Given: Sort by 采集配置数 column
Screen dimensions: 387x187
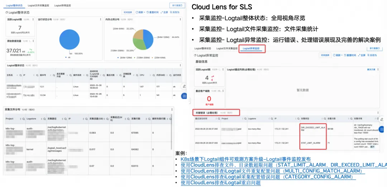Looking at the screenshot, I should [134, 75].
